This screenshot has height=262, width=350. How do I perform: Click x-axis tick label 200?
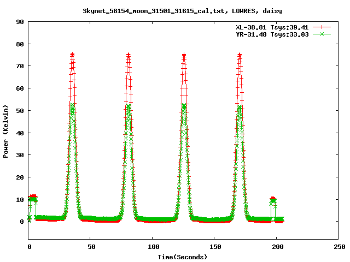277,247
